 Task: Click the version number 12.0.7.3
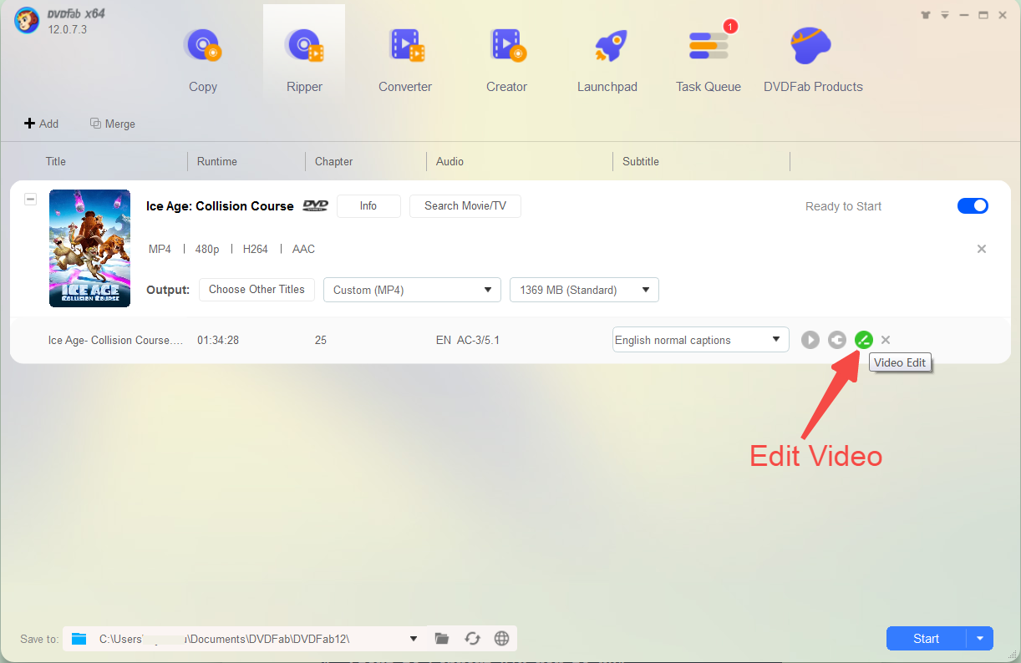(x=68, y=30)
